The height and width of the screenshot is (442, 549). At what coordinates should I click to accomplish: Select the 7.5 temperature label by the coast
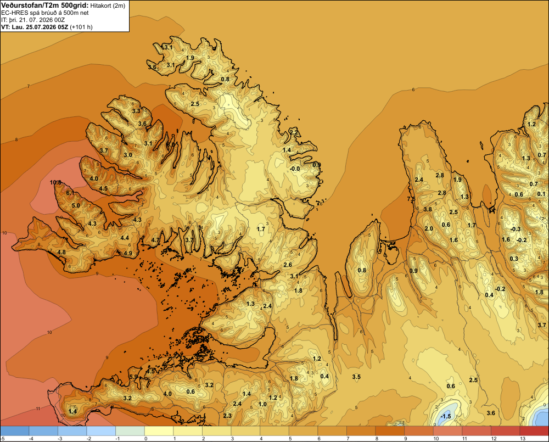click(411, 199)
